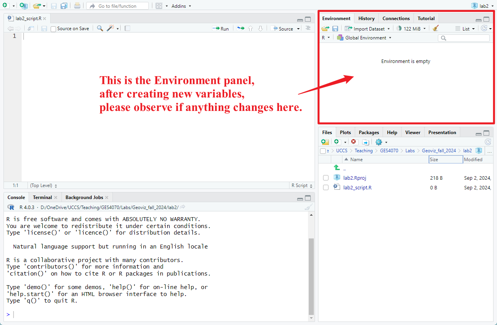Re-run previous code region icon
The height and width of the screenshot is (325, 497).
[241, 29]
